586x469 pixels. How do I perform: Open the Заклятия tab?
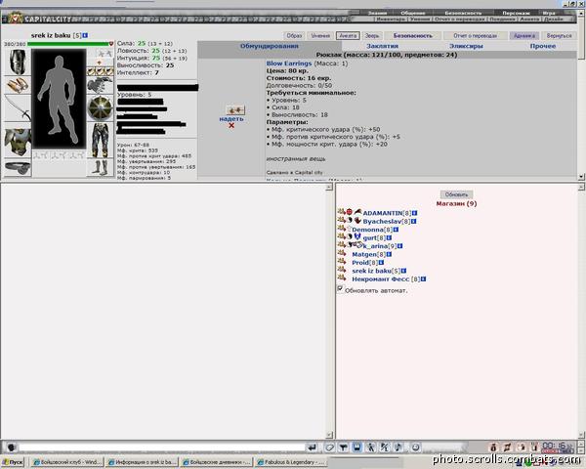382,46
